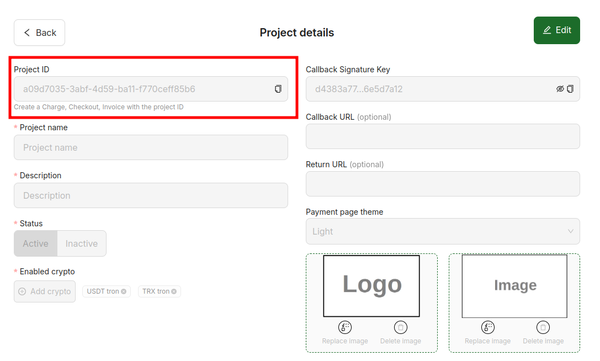The height and width of the screenshot is (361, 600).
Task: Copy the Callback Signature Key
Action: (570, 89)
